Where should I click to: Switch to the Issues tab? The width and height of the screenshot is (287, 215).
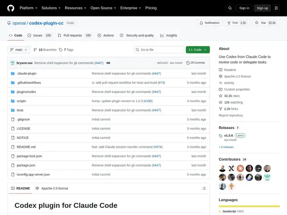click(39, 35)
